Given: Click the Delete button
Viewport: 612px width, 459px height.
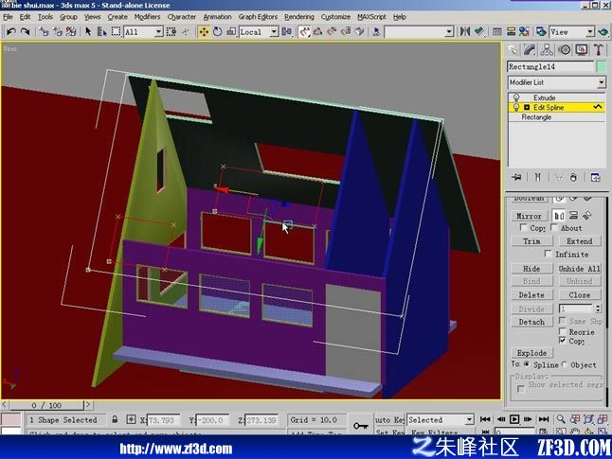Looking at the screenshot, I should pyautogui.click(x=531, y=295).
